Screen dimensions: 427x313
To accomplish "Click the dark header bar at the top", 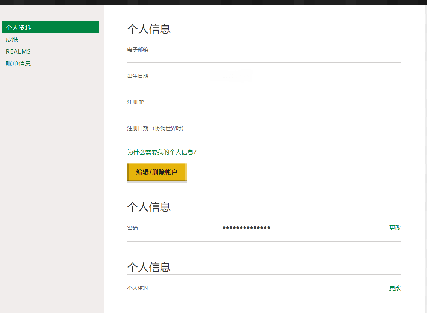I will coord(214,2).
